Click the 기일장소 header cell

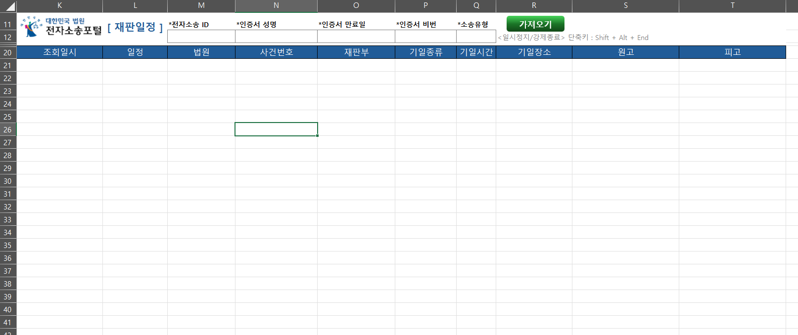[x=534, y=52]
